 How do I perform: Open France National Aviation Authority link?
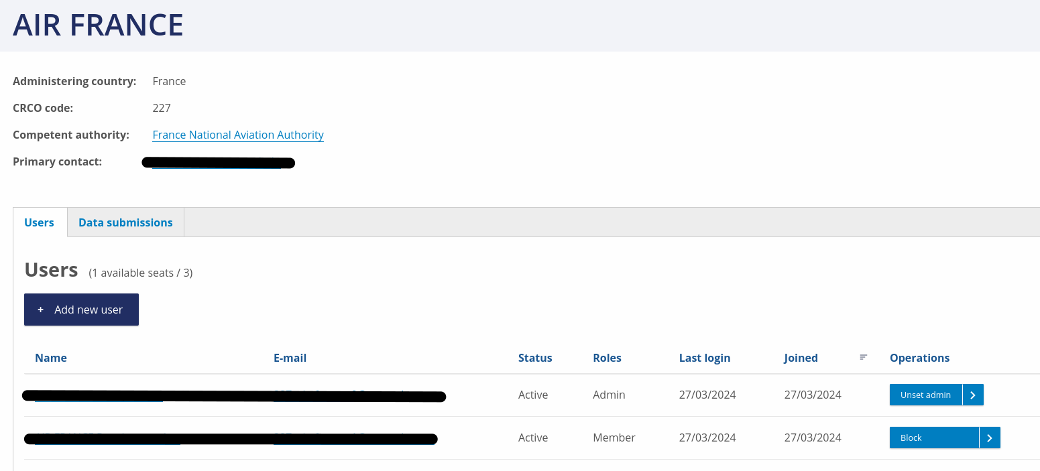238,135
